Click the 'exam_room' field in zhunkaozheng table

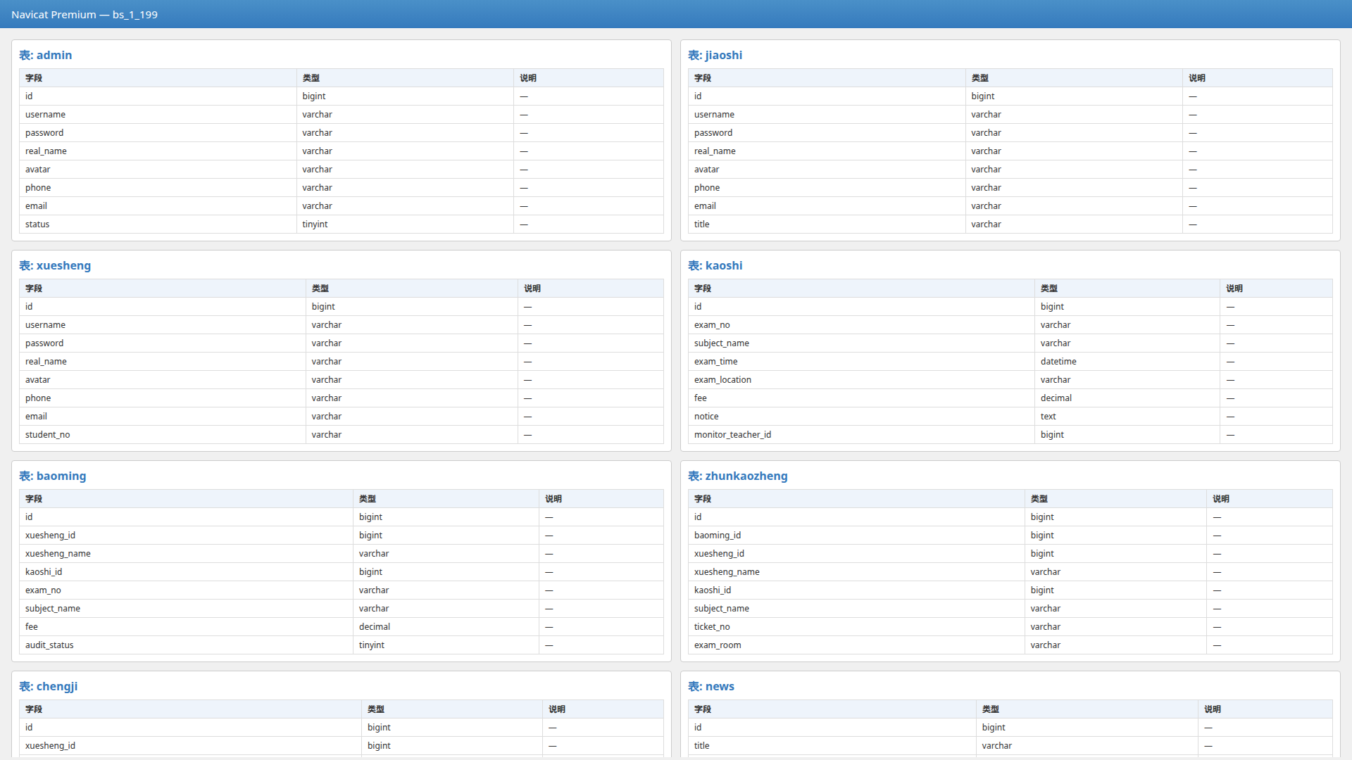(718, 645)
